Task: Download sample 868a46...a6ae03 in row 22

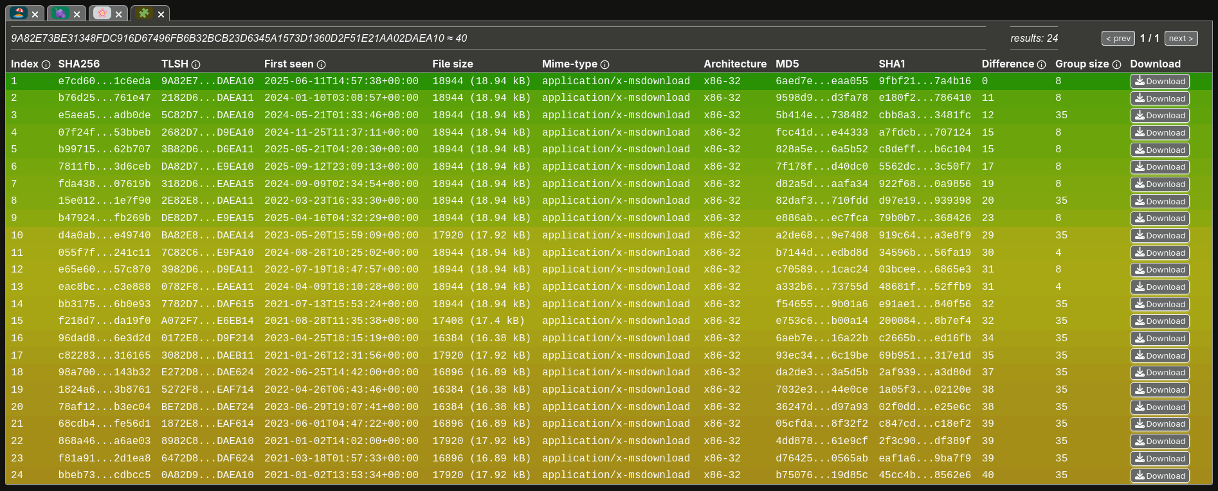Action: click(x=1159, y=442)
